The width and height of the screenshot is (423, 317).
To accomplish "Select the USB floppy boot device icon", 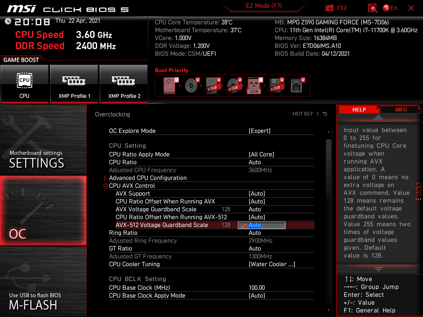I will (276, 85).
